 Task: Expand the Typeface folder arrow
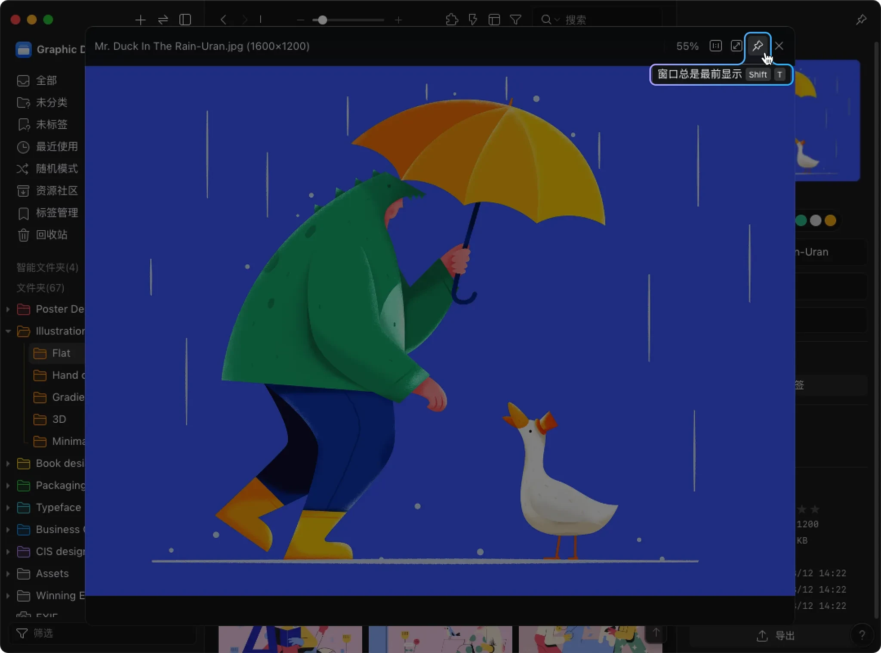click(x=8, y=508)
